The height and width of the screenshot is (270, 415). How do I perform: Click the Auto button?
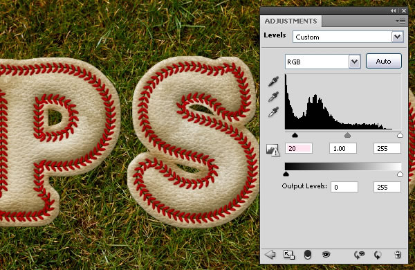pos(383,61)
